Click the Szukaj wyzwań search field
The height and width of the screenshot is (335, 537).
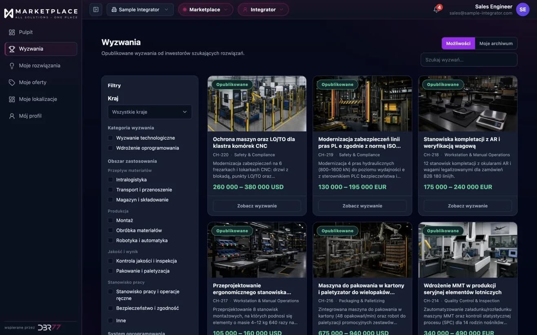(469, 60)
